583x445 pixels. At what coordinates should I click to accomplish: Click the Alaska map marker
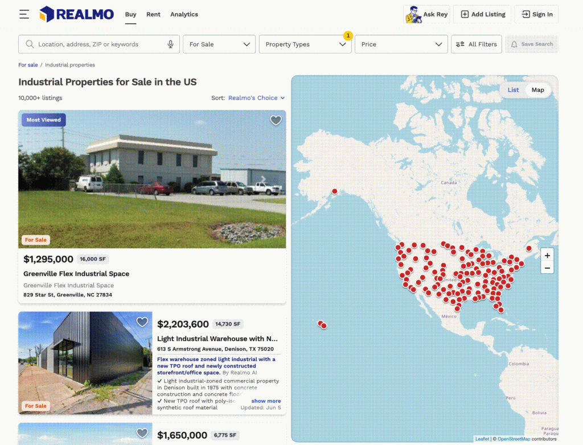click(335, 191)
